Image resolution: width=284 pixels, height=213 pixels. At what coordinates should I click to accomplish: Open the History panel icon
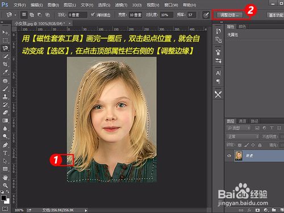[218, 31]
